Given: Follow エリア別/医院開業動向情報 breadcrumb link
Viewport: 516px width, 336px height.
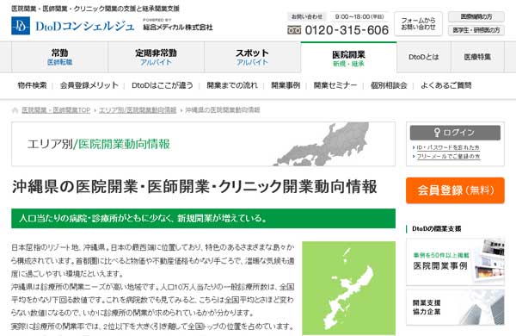Looking at the screenshot, I should (x=138, y=110).
